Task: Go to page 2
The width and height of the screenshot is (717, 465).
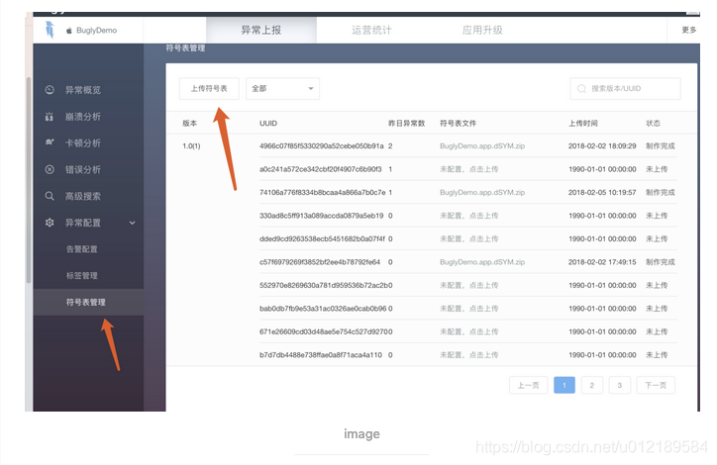Action: click(591, 386)
